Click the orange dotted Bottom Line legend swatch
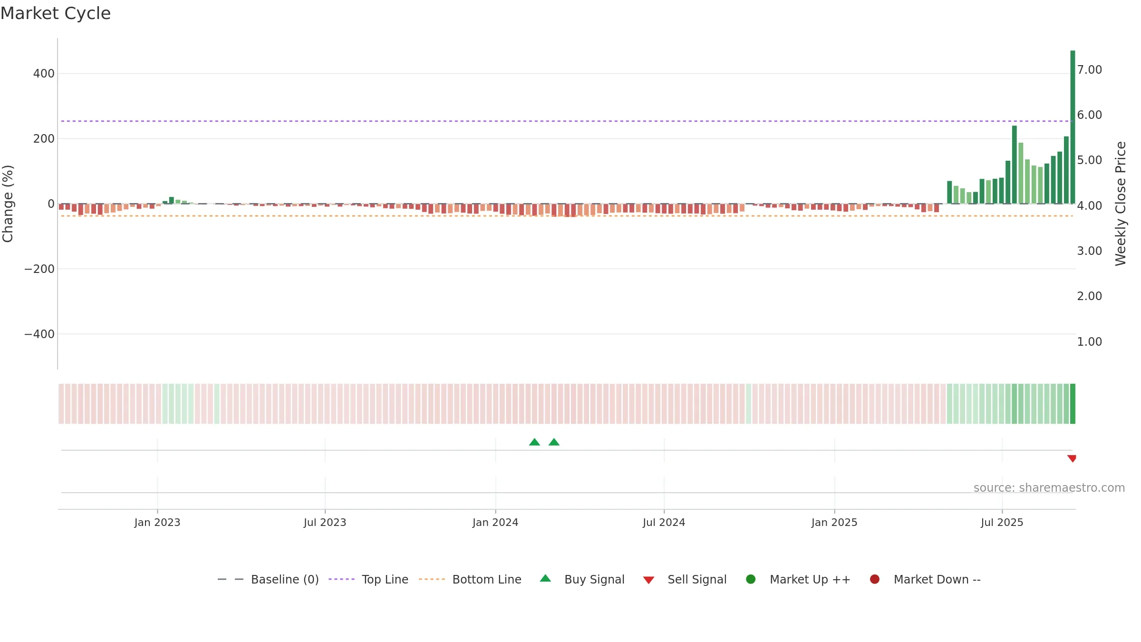 pyautogui.click(x=432, y=579)
